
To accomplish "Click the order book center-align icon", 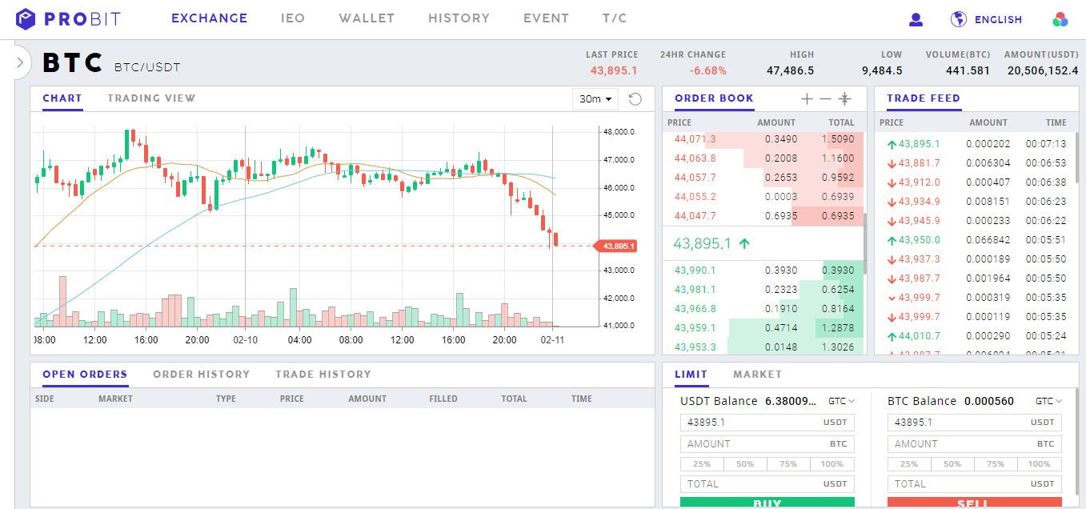I will point(844,99).
